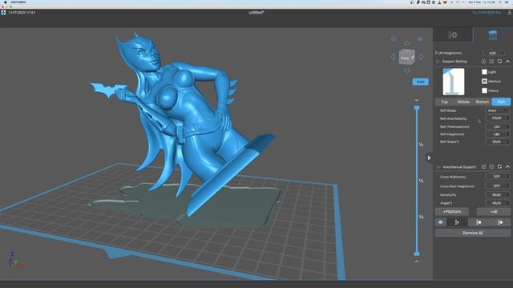Image resolution: width=513 pixels, height=288 pixels.
Task: Click the support preview thumbnail
Action: (454, 82)
